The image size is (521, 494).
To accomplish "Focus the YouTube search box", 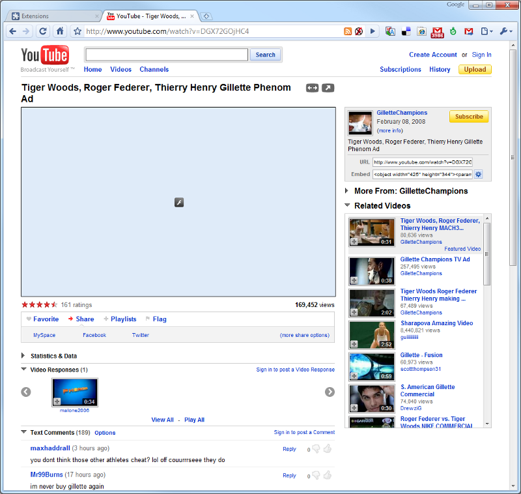I will click(x=167, y=55).
